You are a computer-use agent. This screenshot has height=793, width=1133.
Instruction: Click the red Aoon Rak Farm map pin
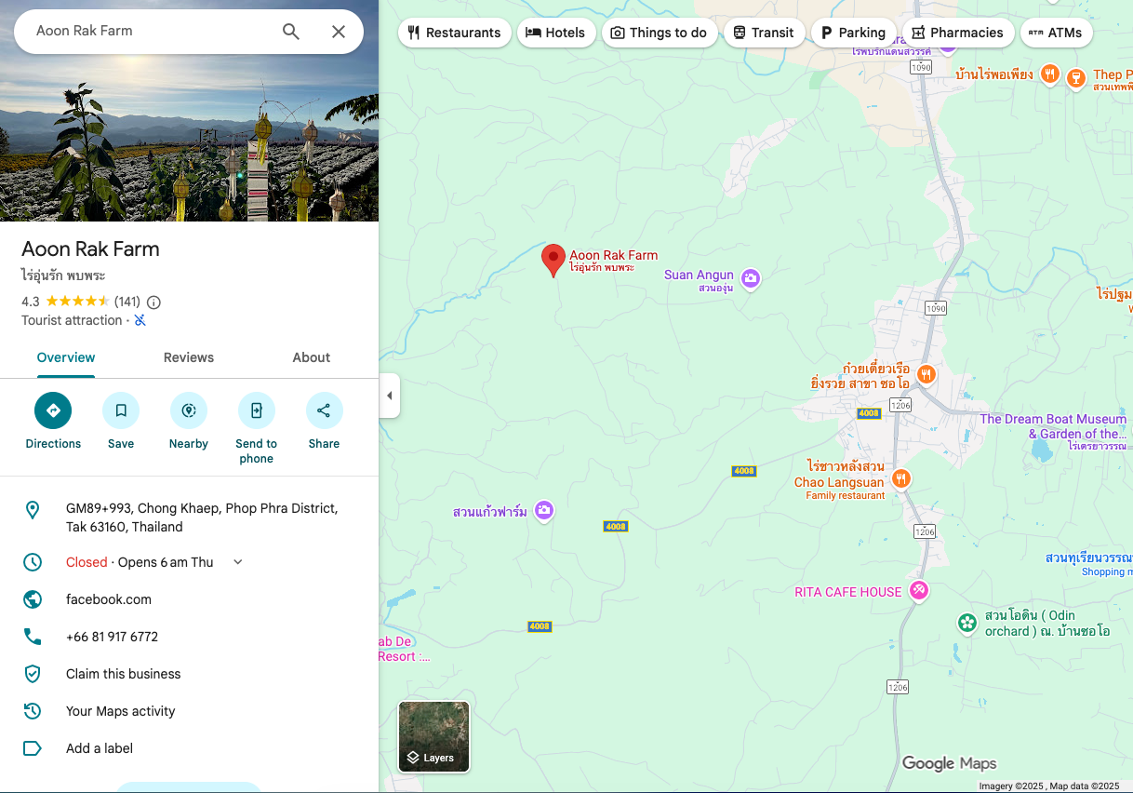coord(553,261)
